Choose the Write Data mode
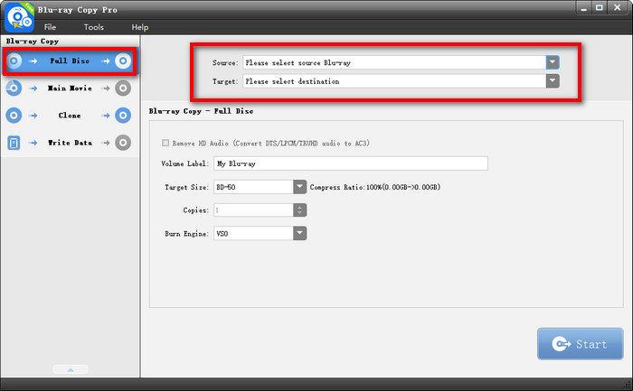Image resolution: width=633 pixels, height=391 pixels. [69, 143]
